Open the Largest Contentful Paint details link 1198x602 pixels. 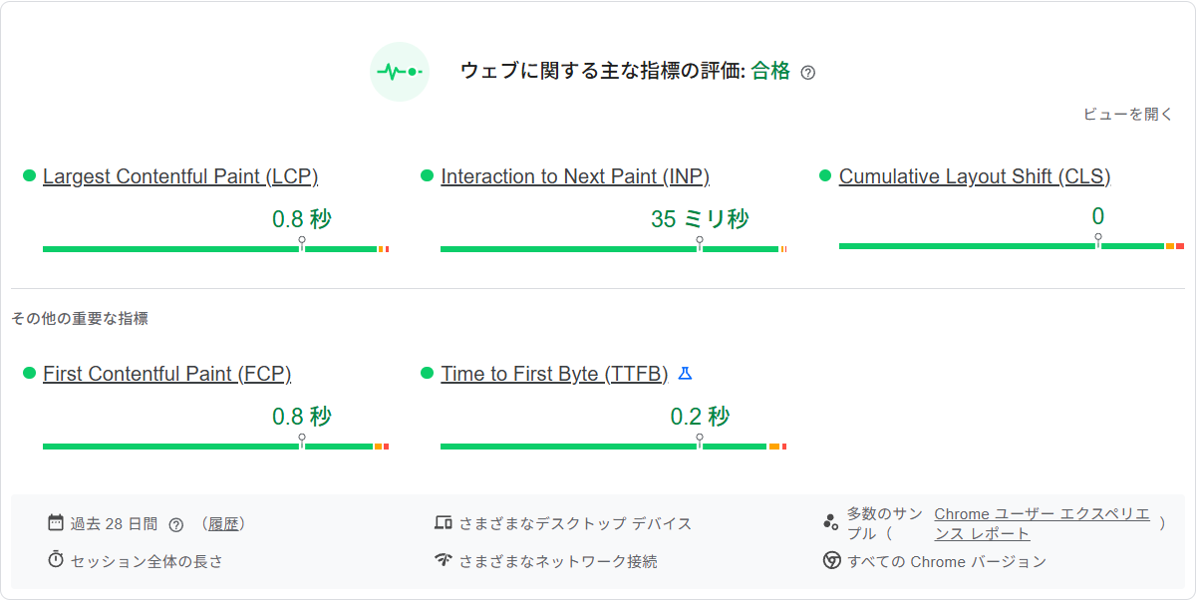tap(180, 175)
